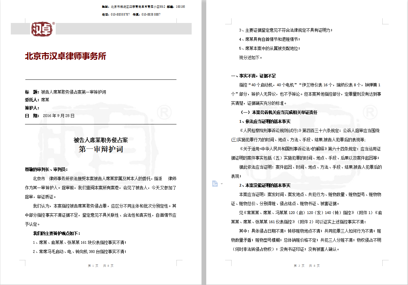
Task: Click the bold line 我们的主要辩护观点如下
Action: pyautogui.click(x=56, y=233)
